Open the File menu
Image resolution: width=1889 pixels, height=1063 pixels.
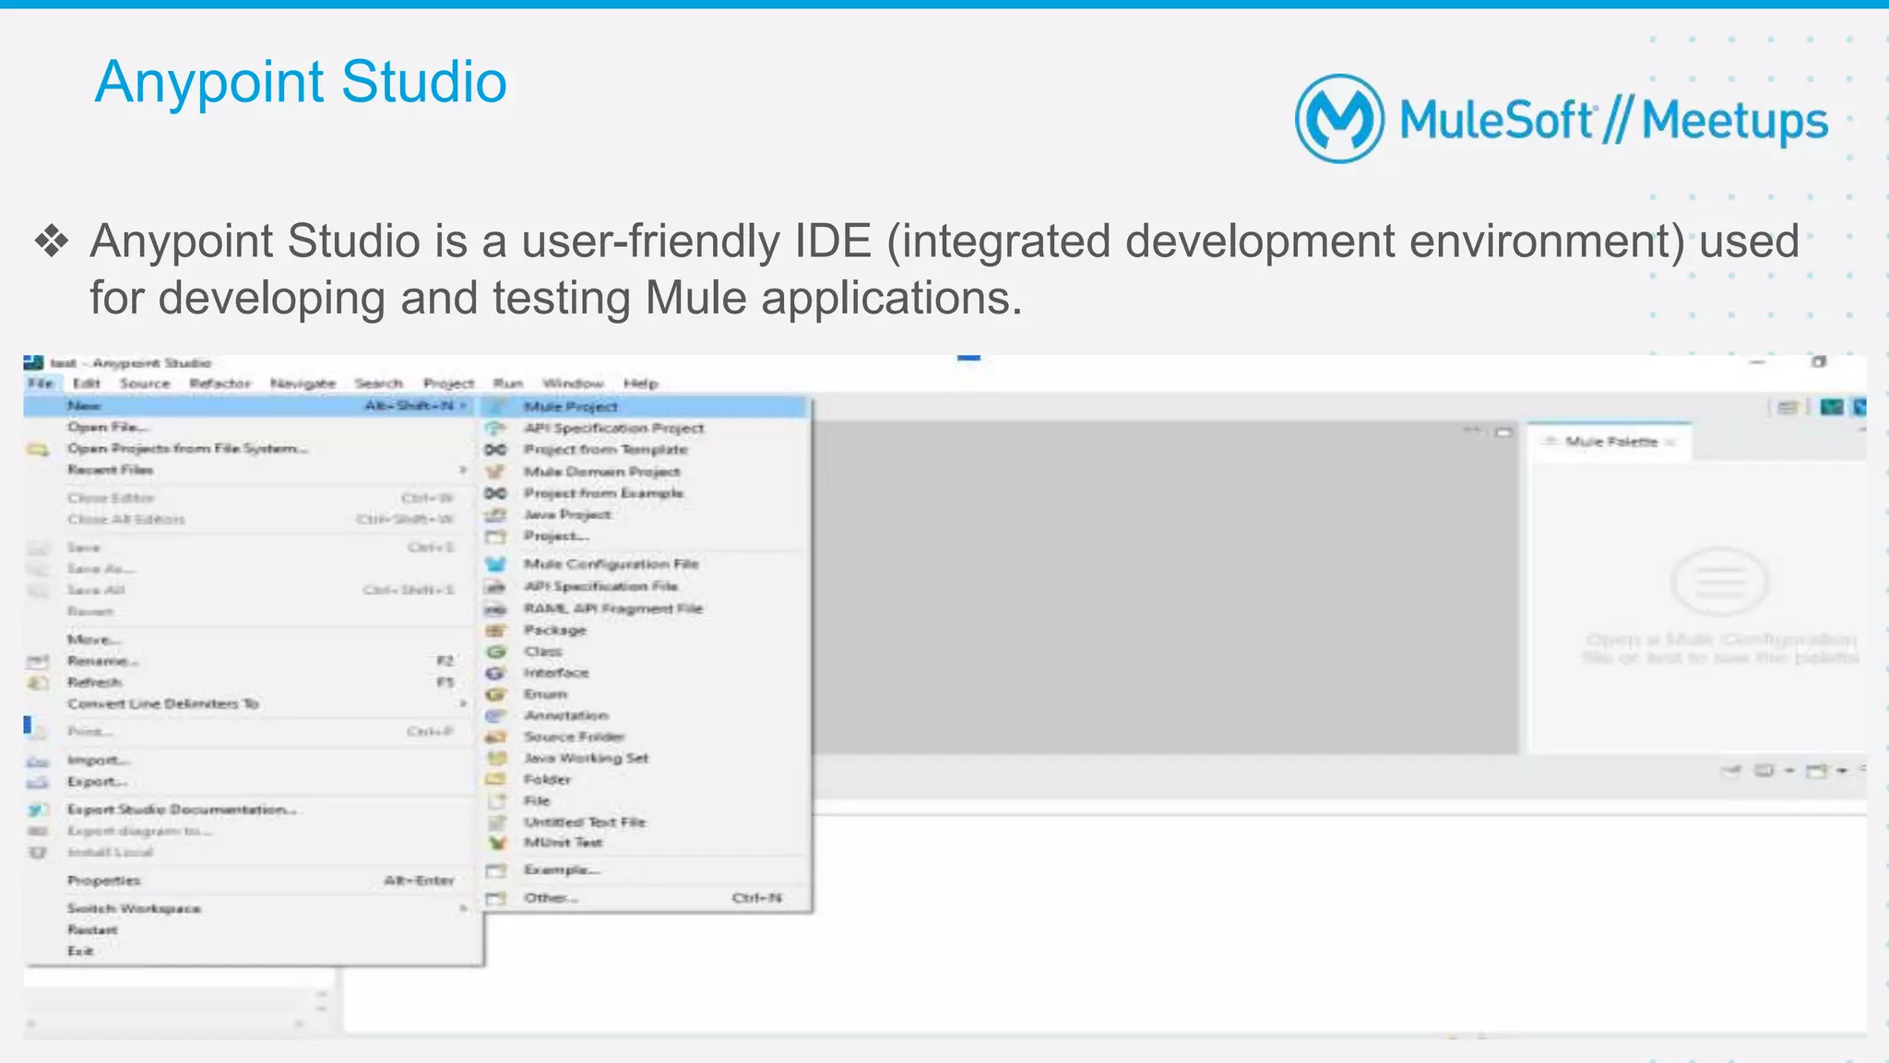pyautogui.click(x=41, y=384)
